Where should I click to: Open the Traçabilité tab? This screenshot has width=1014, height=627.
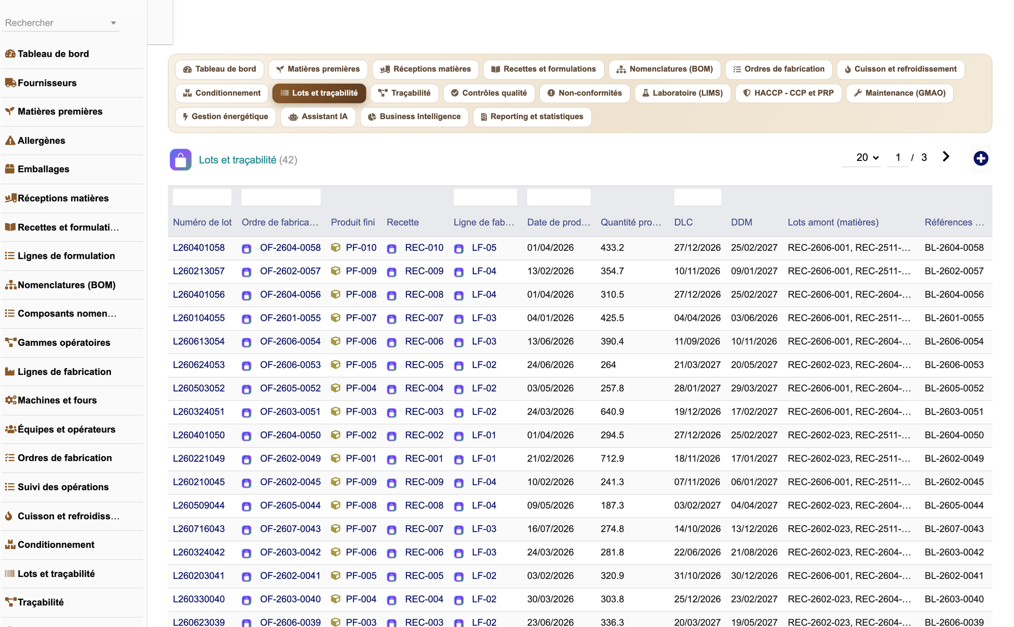(x=404, y=93)
